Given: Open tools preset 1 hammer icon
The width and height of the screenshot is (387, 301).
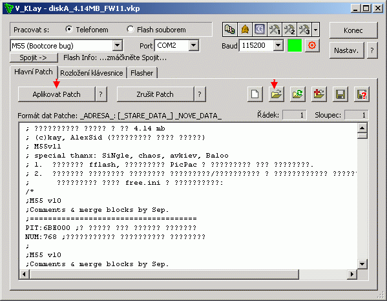Looking at the screenshot, I should (275, 30).
